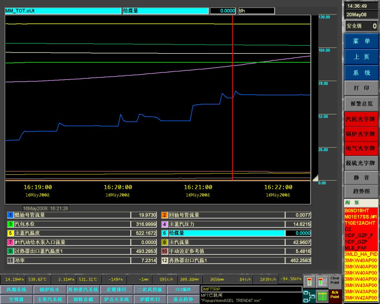
Task: Open the 炉膛吹扫 screen
Action: coord(150,299)
